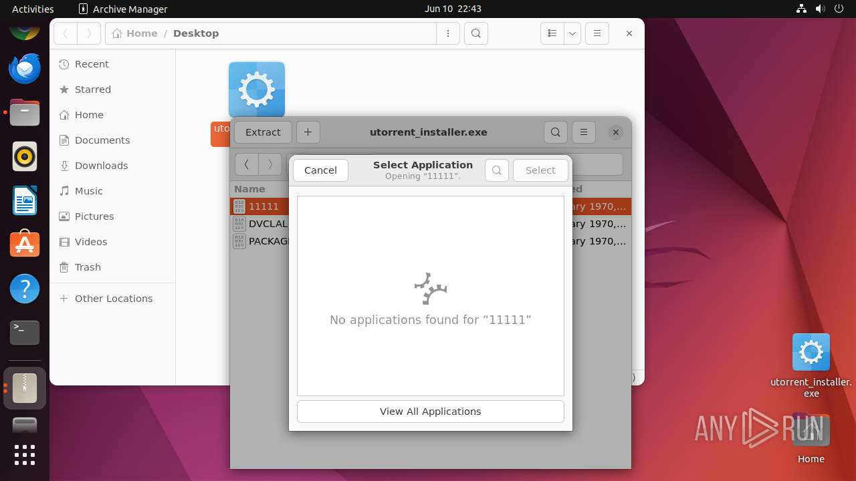Screen dimensions: 856x481
Task: Click the Files back navigation arrow
Action: 66,33
